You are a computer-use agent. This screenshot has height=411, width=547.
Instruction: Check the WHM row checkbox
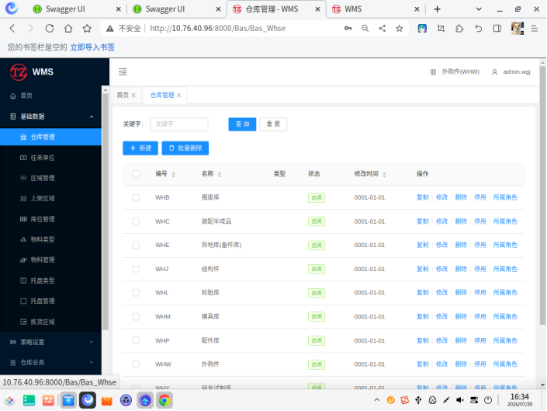[x=136, y=317]
